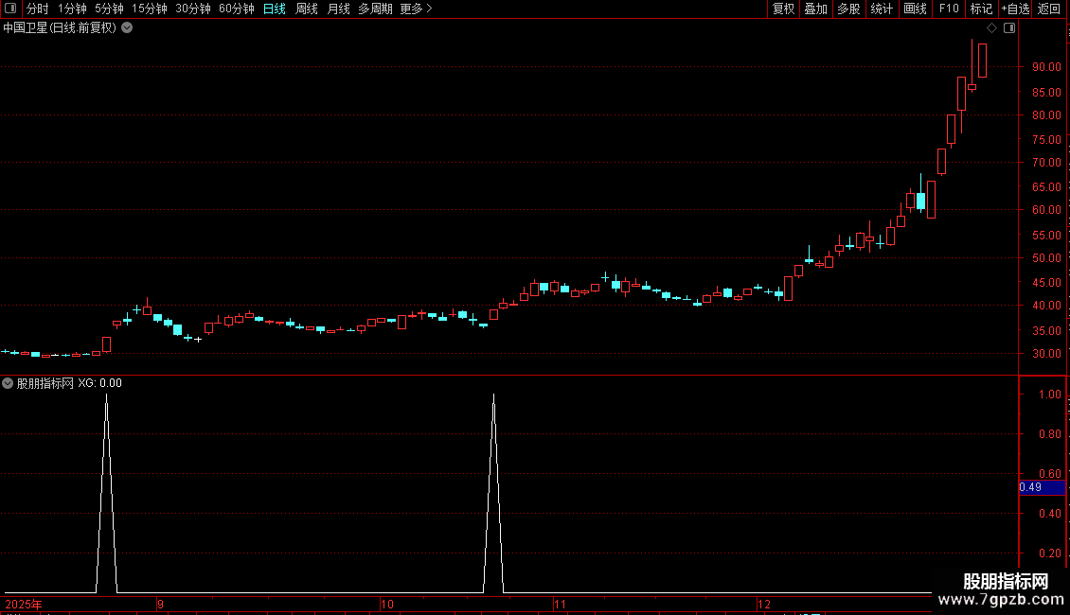
Task: Select the 60分钟 period
Action: click(236, 9)
